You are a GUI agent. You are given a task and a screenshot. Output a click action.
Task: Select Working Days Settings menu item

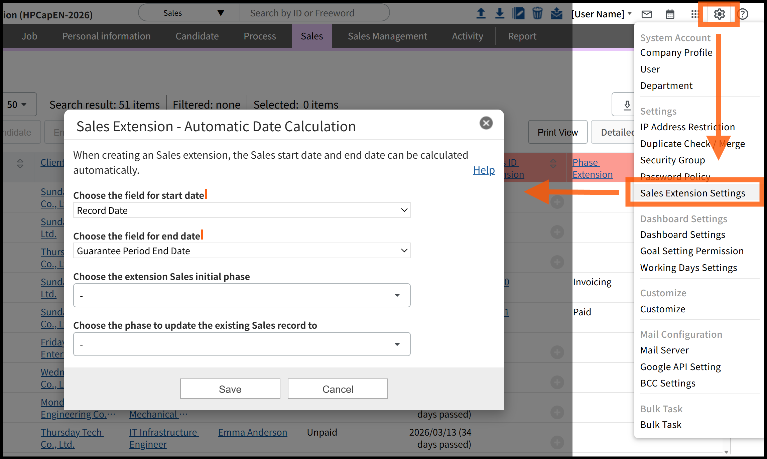click(x=688, y=268)
